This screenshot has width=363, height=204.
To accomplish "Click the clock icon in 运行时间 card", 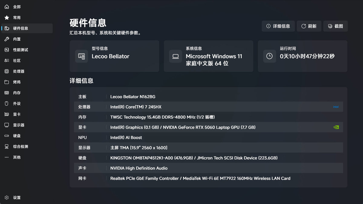I will 270,56.
